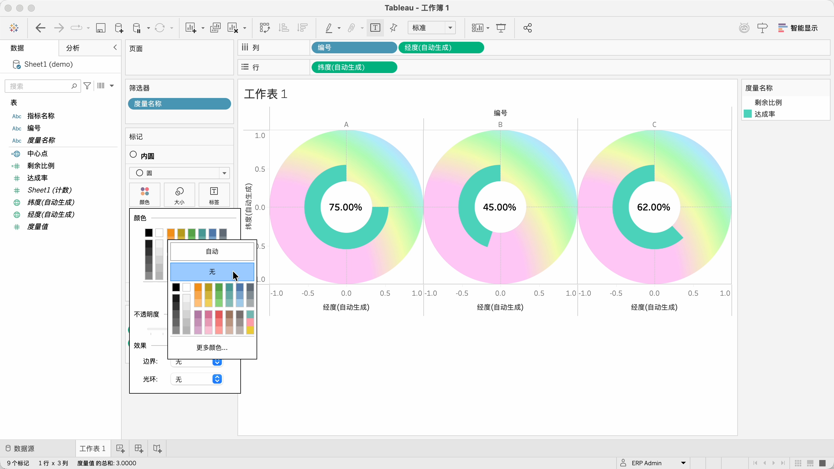This screenshot has width=834, height=469.
Task: Click the 度量名称 filter pill
Action: pos(179,104)
